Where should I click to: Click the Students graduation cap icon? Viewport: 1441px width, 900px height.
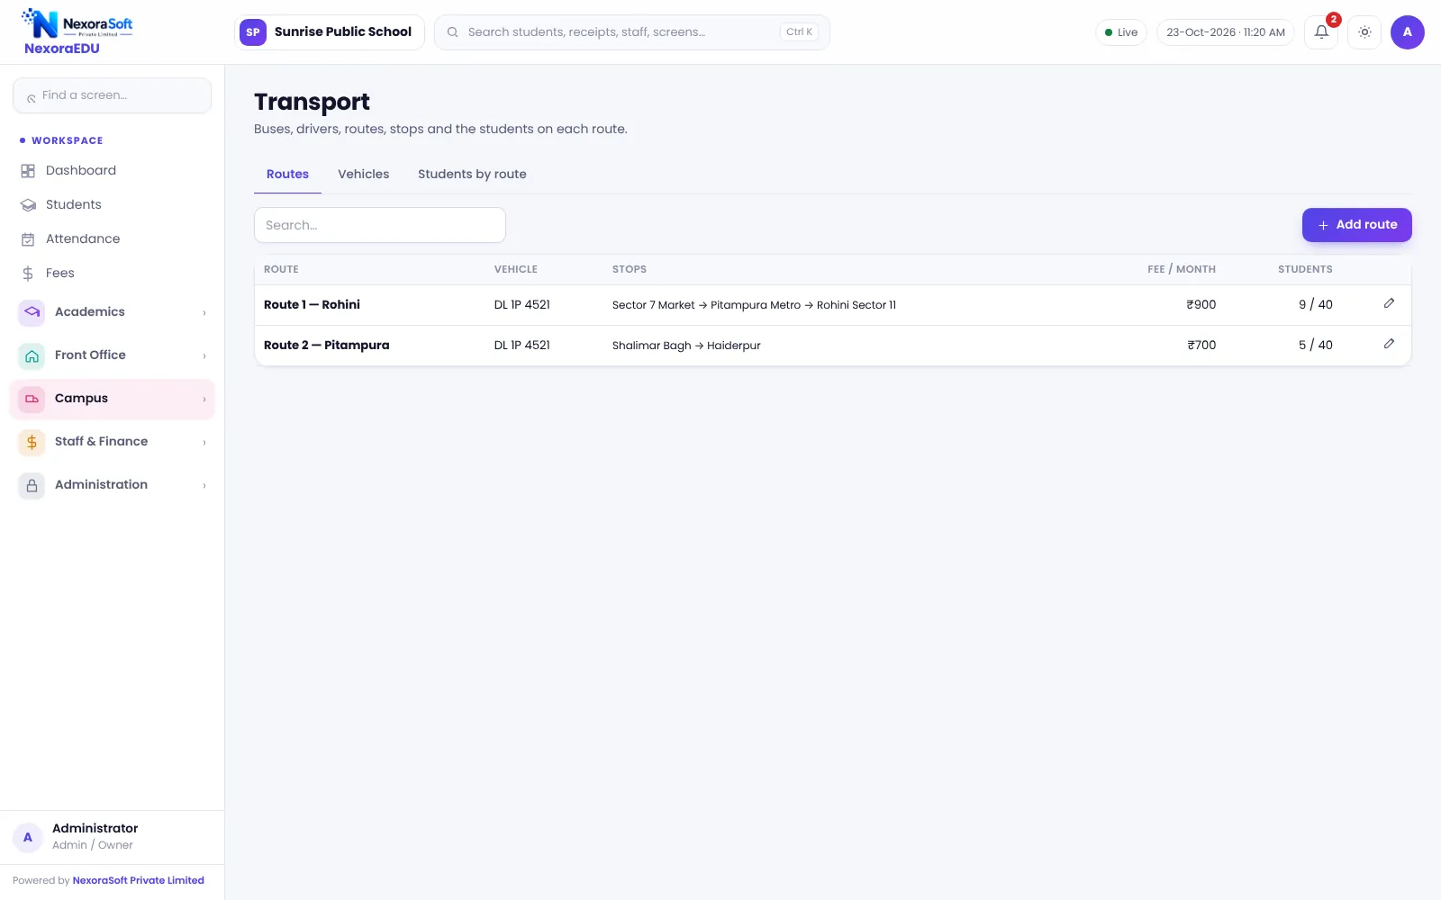coord(28,205)
